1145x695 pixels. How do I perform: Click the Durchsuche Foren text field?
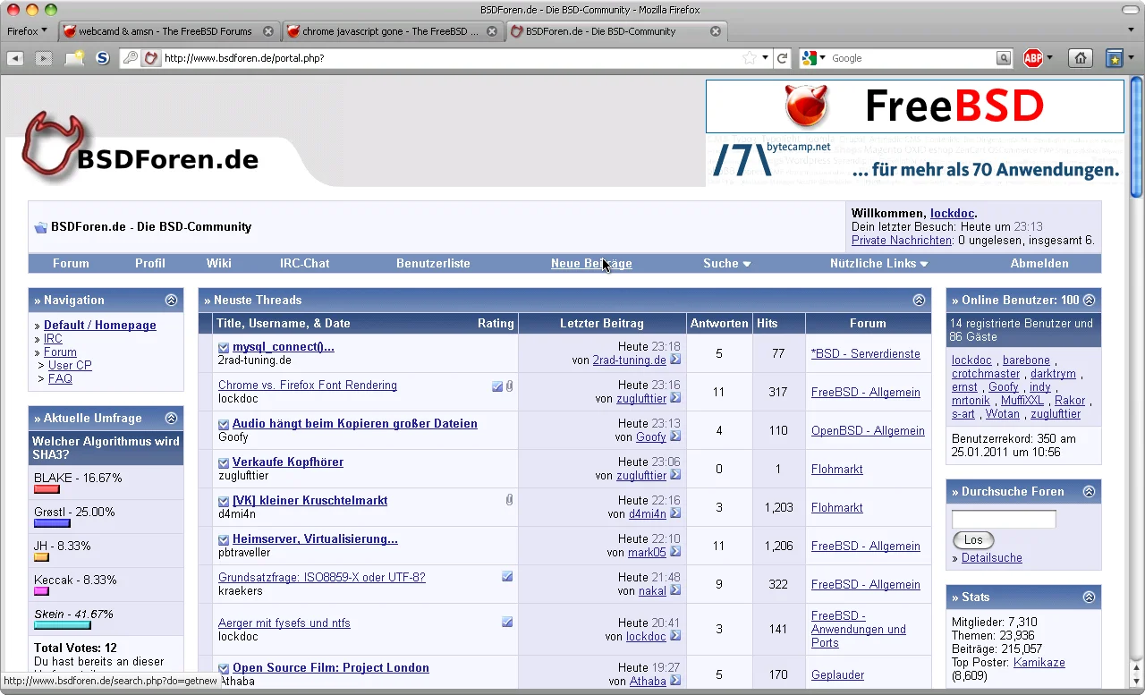point(1003,520)
